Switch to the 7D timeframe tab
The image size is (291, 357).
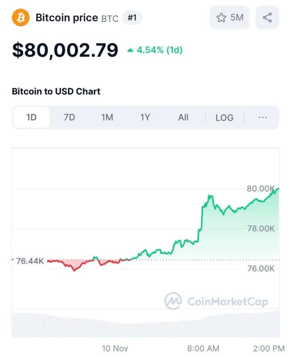click(x=69, y=117)
